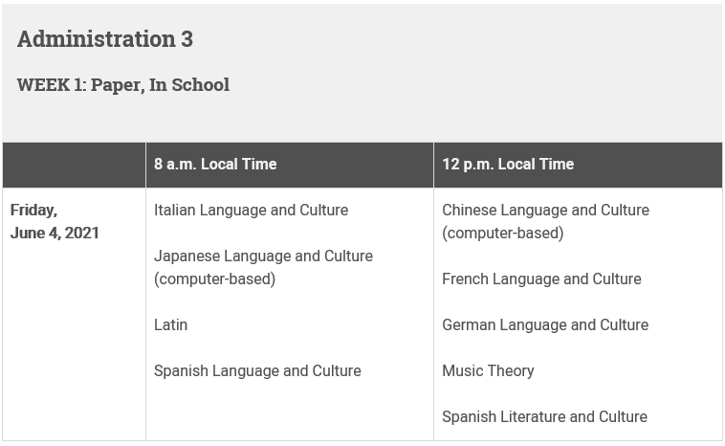Click the 8 a.m. Local Time column header
This screenshot has height=446, width=725.
click(215, 165)
